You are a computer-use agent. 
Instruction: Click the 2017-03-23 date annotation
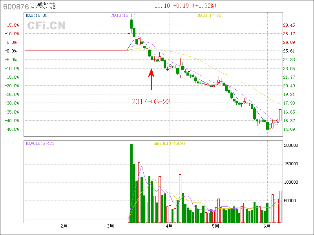(x=151, y=102)
